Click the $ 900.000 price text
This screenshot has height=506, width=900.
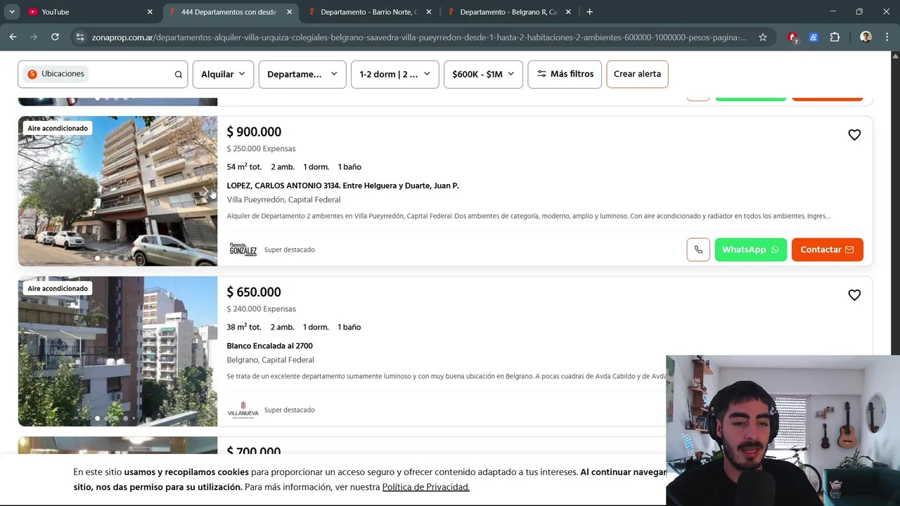(x=254, y=132)
